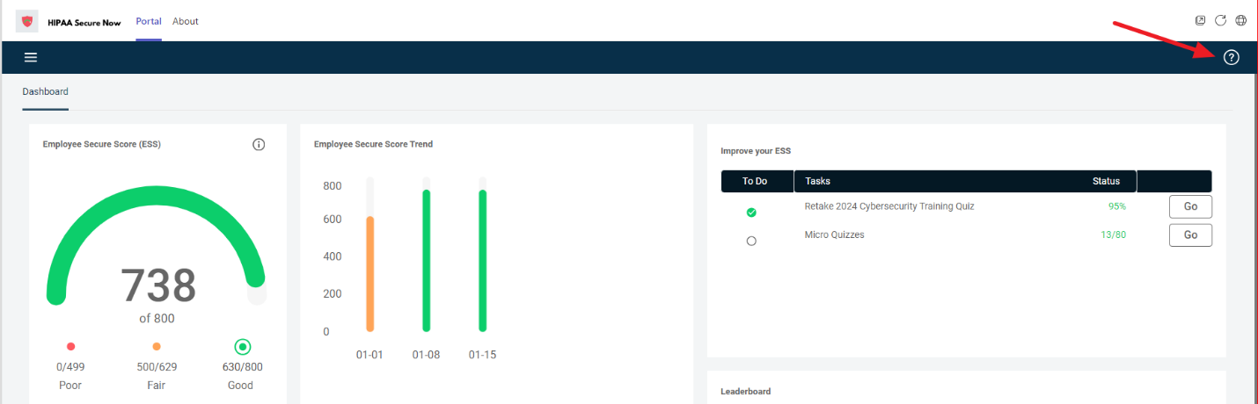Click the pop-out window icon
Viewport: 1258px width, 404px height.
point(1200,20)
